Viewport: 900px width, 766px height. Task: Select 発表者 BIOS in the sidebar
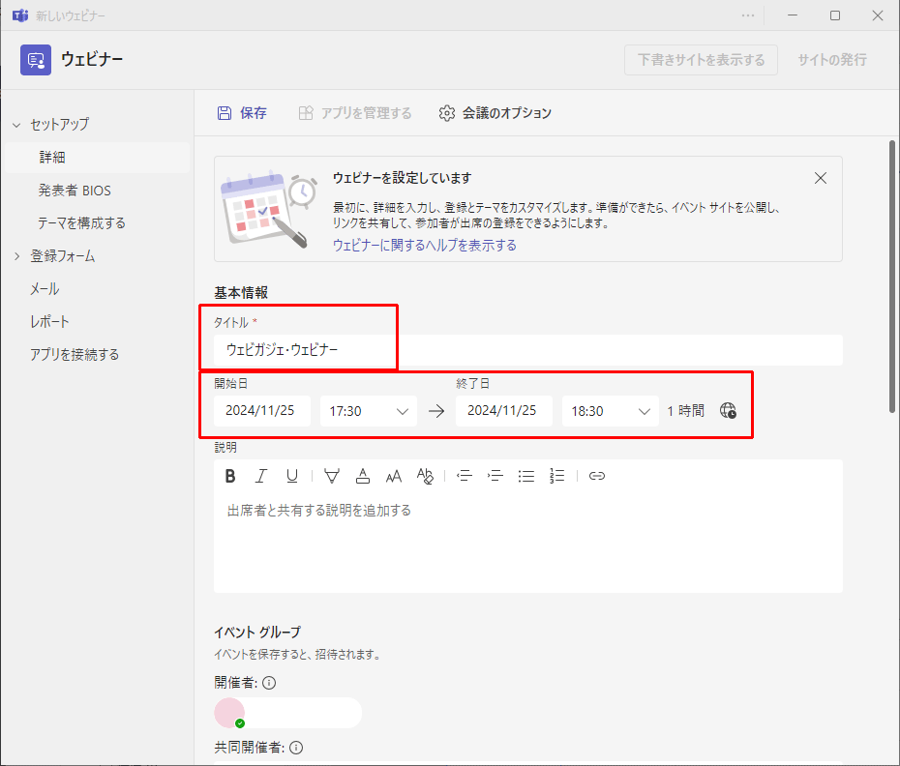[x=75, y=191]
